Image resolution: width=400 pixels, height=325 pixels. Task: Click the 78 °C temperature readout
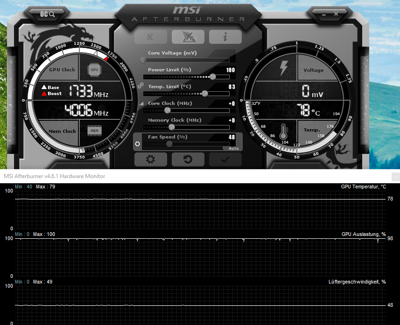click(308, 110)
